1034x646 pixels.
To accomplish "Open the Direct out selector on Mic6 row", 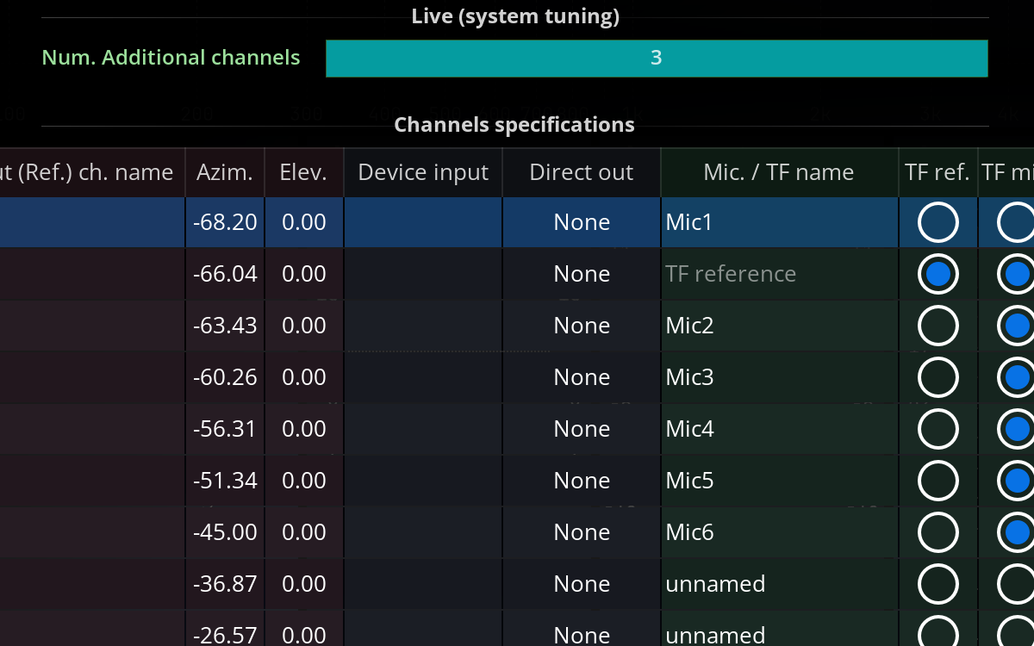I will 581,532.
